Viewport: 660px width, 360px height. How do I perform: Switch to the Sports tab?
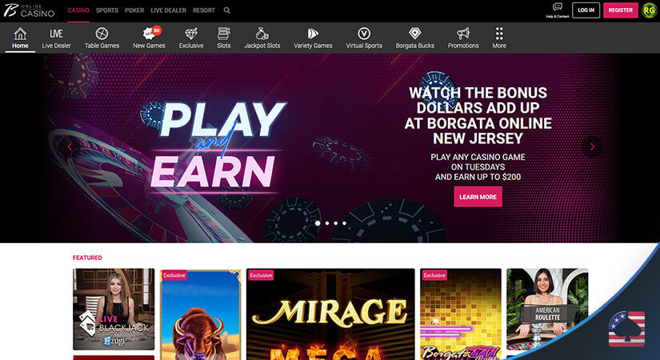point(107,10)
